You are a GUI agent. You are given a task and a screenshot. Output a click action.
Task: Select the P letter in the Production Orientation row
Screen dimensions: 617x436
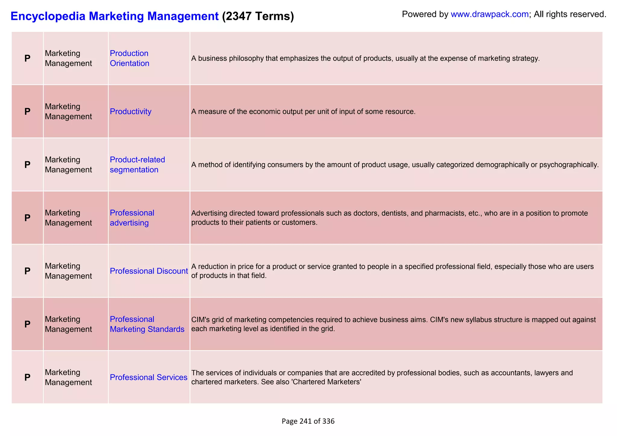27,58
